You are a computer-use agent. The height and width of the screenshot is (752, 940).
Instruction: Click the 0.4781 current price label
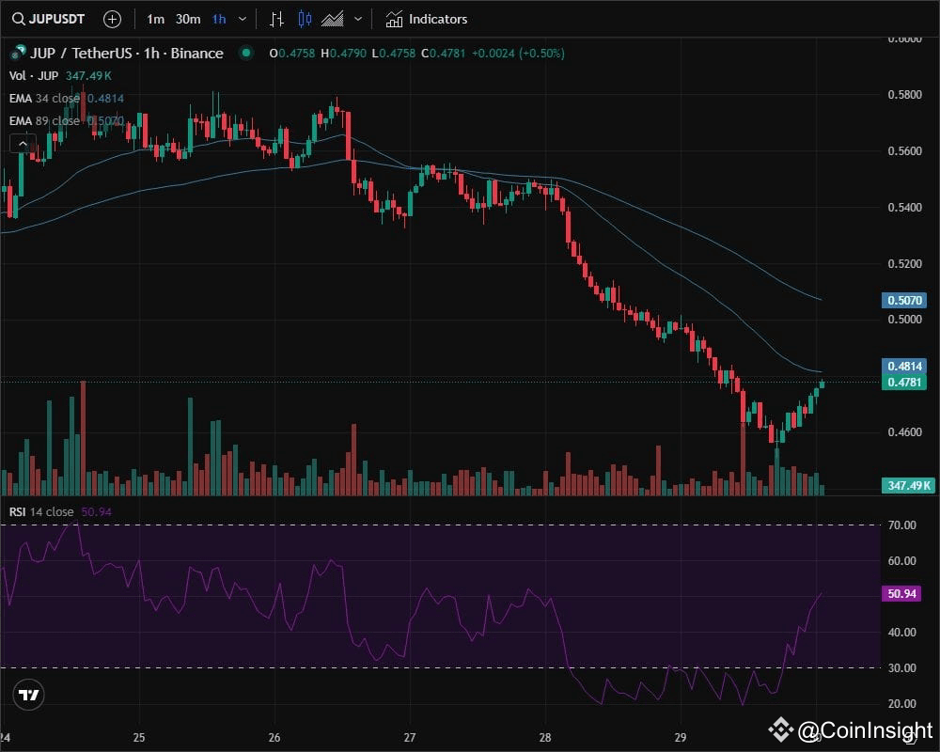(905, 381)
